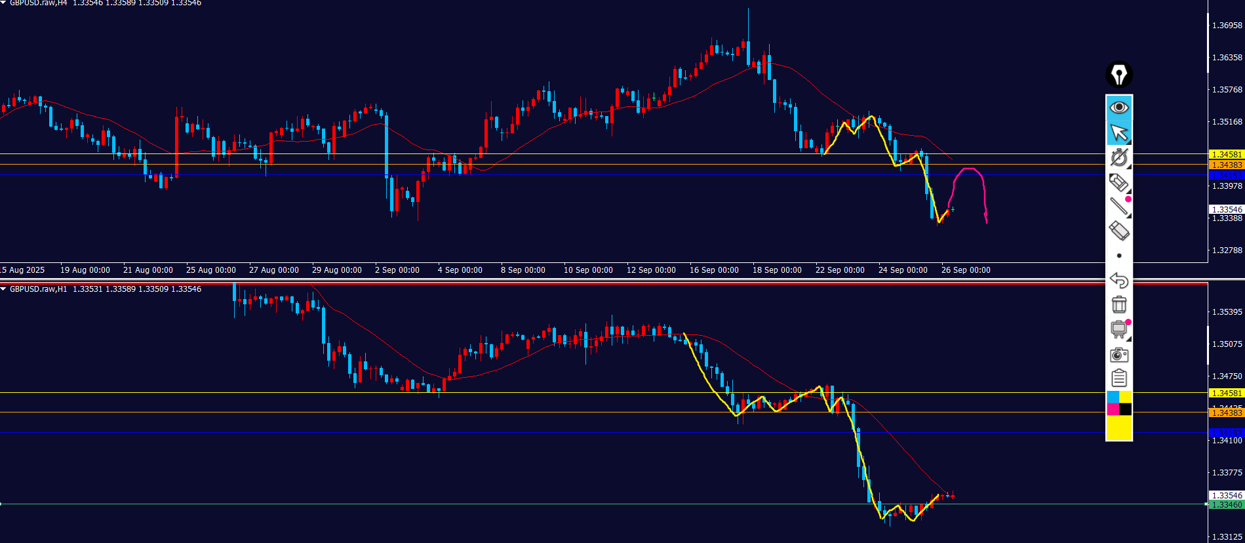1245x543 pixels.
Task: Select the magenta color swatch
Action: pos(1113,409)
